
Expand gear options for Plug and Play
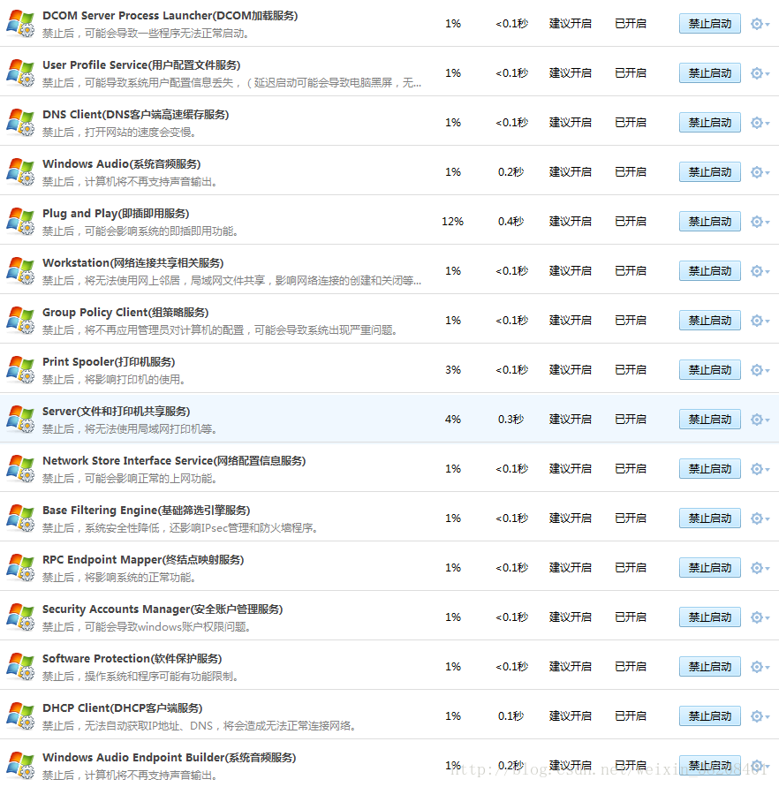759,222
